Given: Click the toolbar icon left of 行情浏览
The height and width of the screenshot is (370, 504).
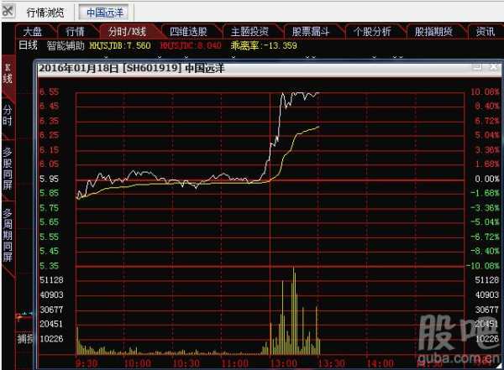Looking at the screenshot, I should click(x=8, y=12).
